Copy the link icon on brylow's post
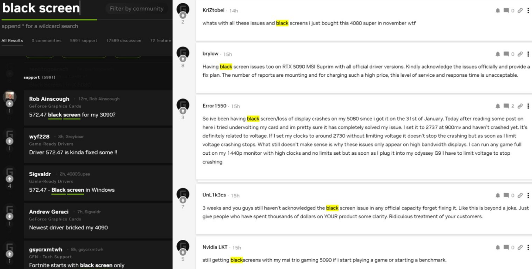The width and height of the screenshot is (532, 269). click(x=520, y=54)
